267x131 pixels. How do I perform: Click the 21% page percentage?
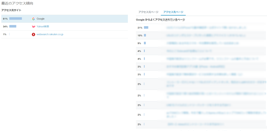140,28
